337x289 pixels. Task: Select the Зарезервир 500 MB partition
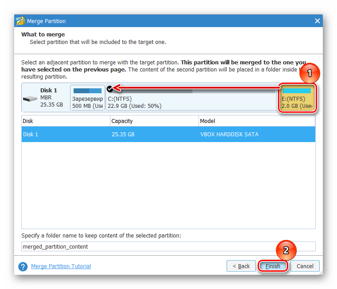tap(87, 98)
